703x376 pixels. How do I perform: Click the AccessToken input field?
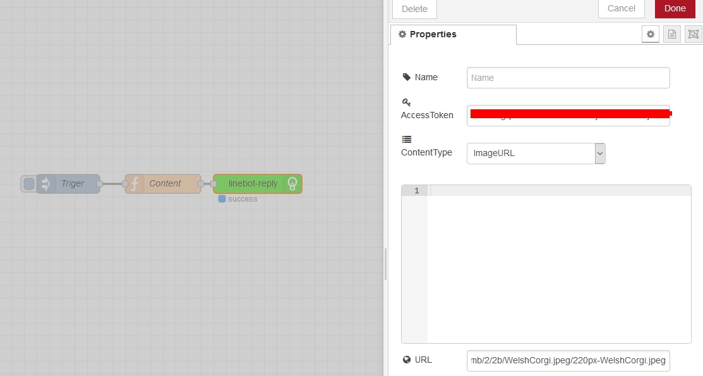[568, 115]
